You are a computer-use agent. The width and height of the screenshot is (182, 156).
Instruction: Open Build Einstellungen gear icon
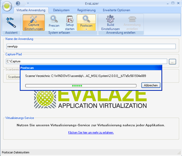tap(110, 20)
